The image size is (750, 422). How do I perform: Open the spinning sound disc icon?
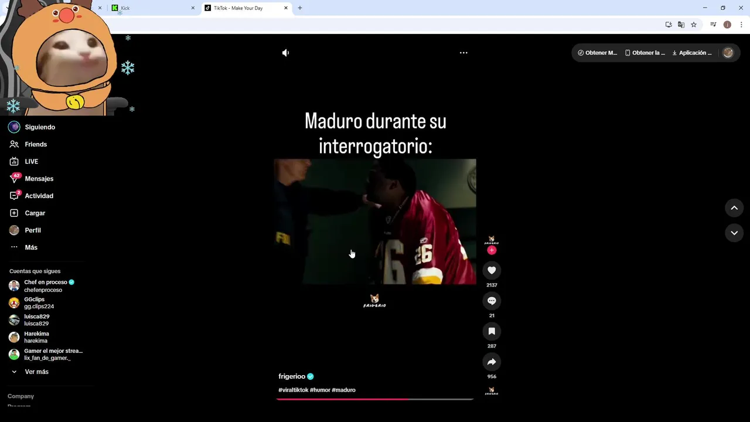coord(492,391)
